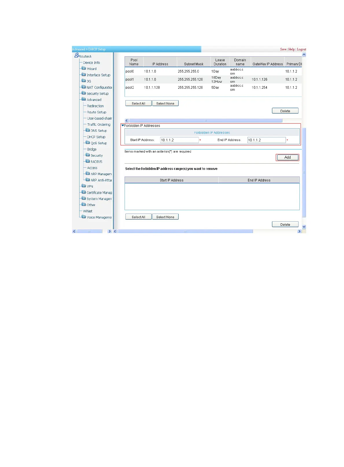Select Redirection in the navigation tree
The image size is (344, 467).
click(95, 106)
